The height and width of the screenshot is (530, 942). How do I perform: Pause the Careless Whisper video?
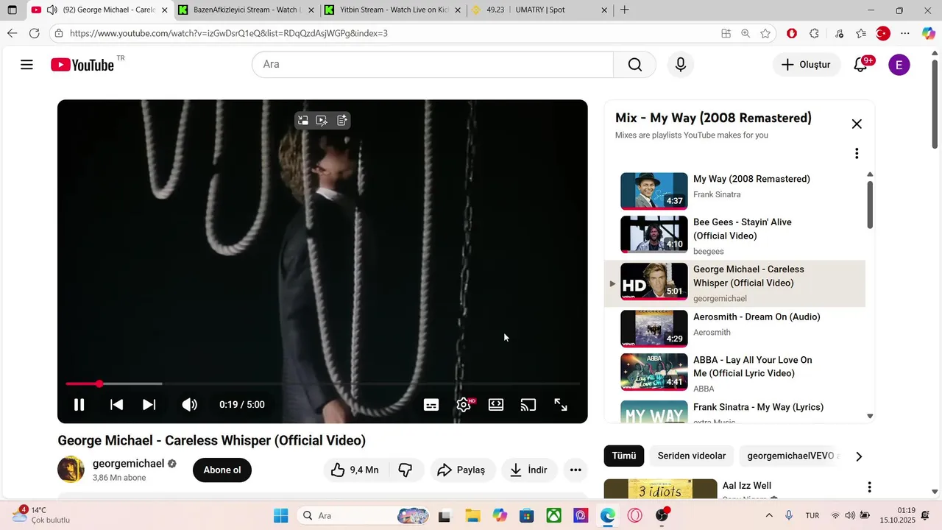click(x=79, y=404)
